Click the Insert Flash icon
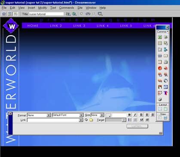 pos(166,68)
